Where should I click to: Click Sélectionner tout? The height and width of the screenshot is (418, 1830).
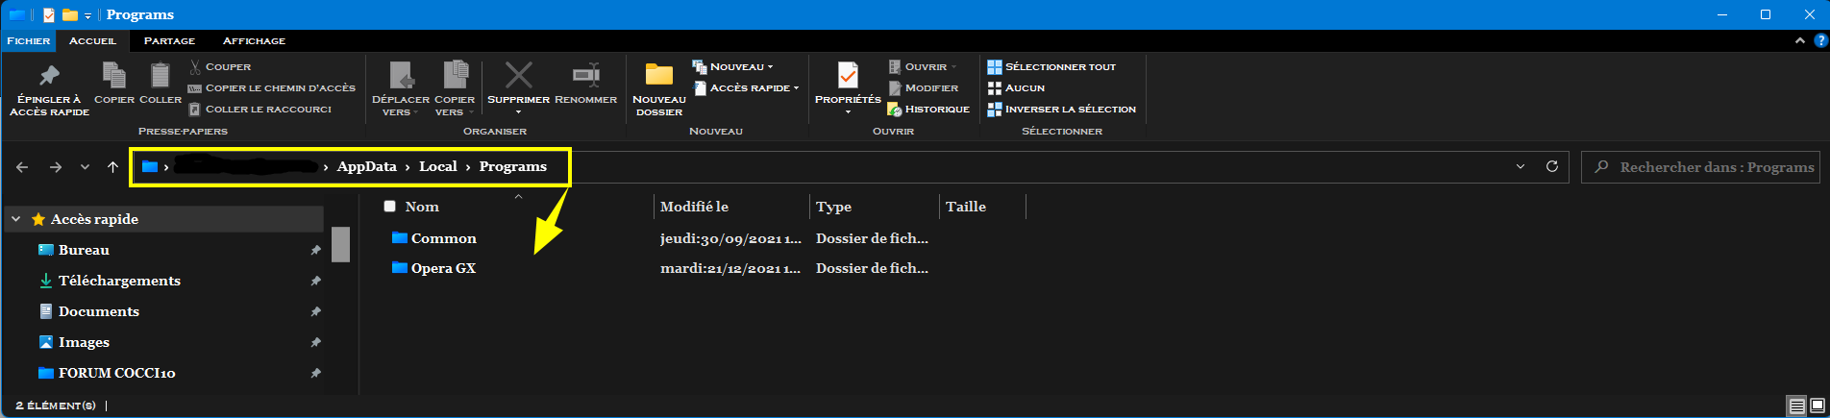[1059, 66]
